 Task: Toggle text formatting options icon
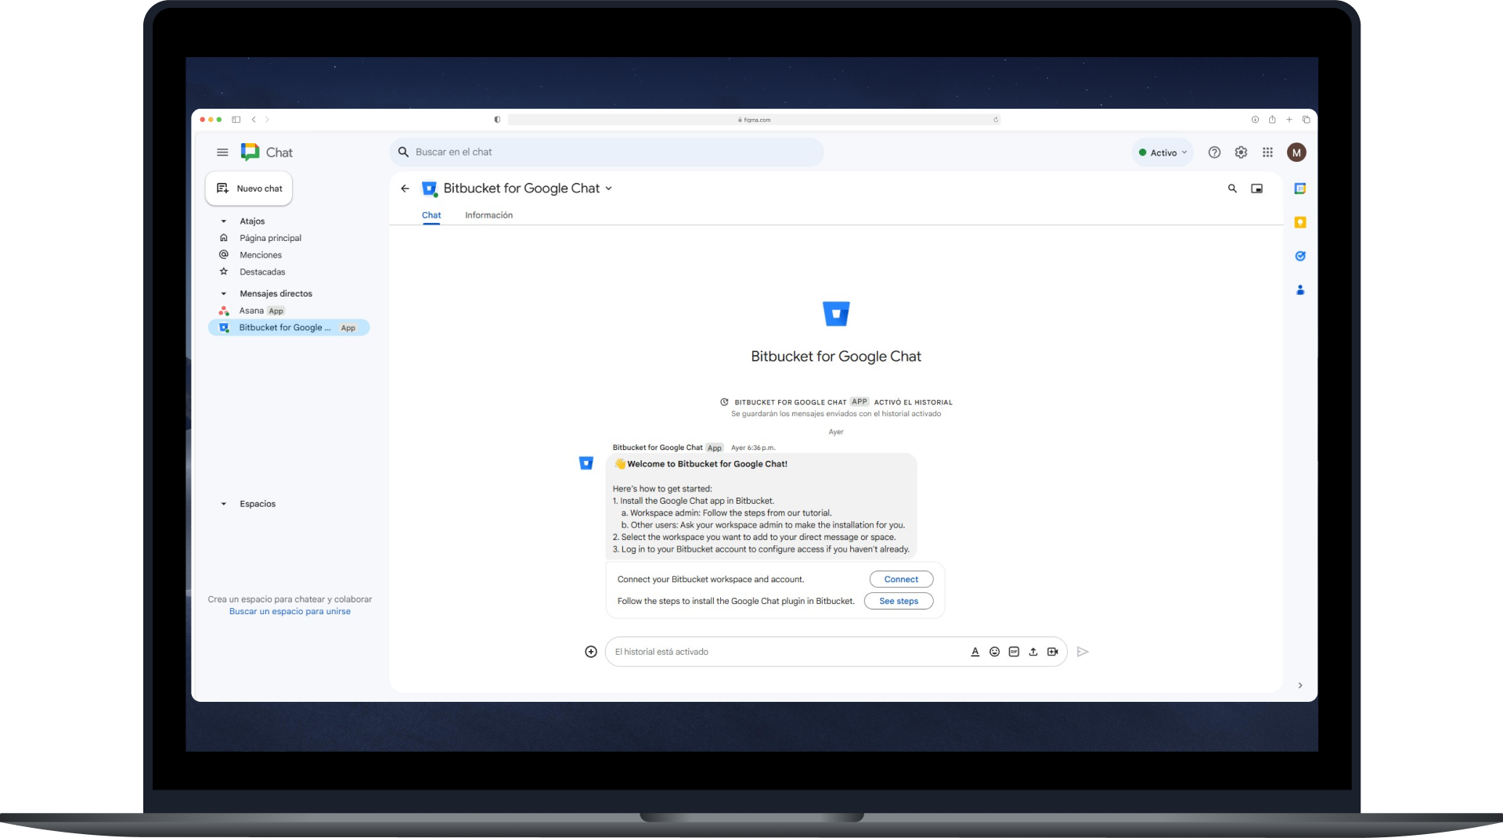click(x=975, y=652)
